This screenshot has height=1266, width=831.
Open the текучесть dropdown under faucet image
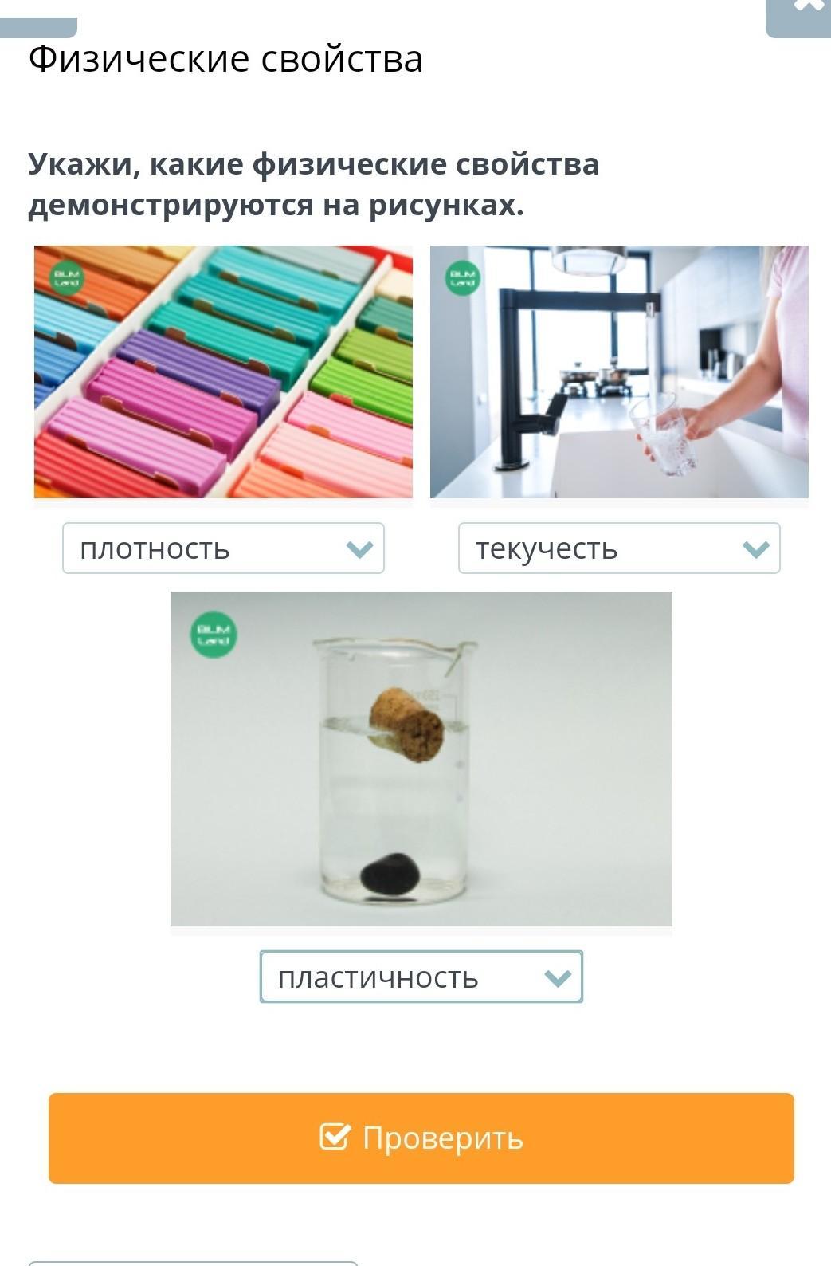coord(619,548)
